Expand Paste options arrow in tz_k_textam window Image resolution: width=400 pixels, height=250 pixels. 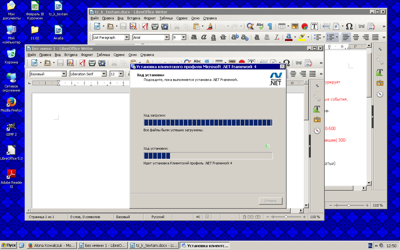point(202,26)
